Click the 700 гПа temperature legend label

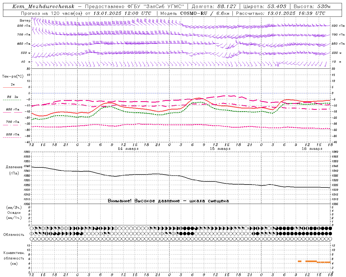coord(13,122)
